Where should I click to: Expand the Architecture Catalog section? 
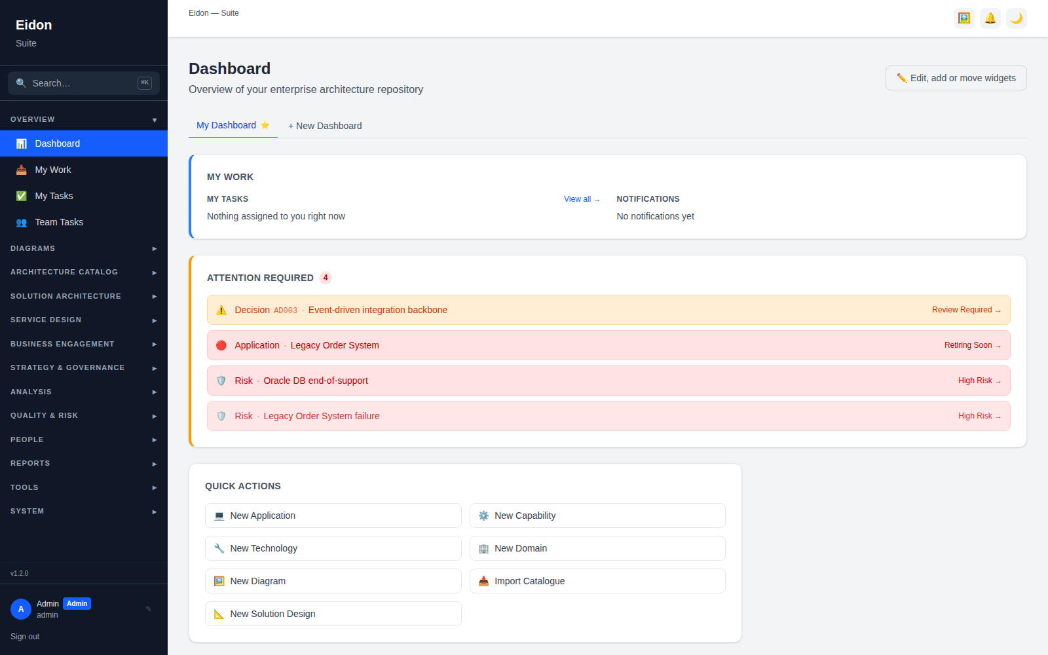(x=84, y=272)
